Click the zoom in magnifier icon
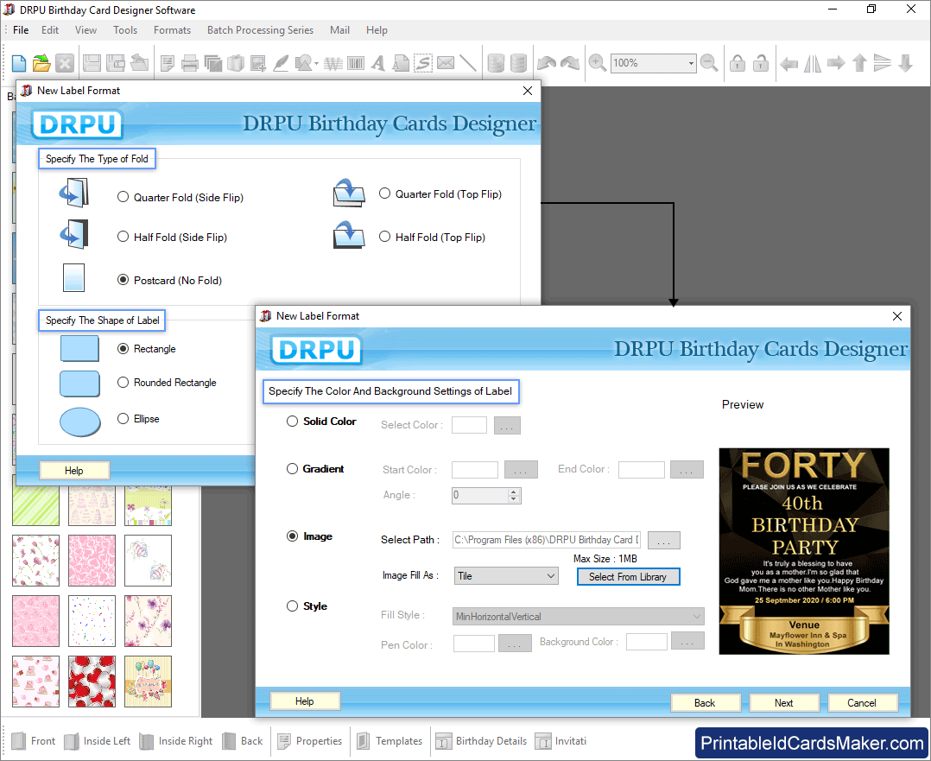 [597, 63]
